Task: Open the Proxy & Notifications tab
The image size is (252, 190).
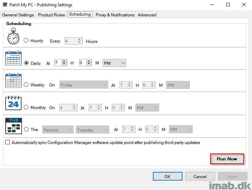Action: (115, 15)
